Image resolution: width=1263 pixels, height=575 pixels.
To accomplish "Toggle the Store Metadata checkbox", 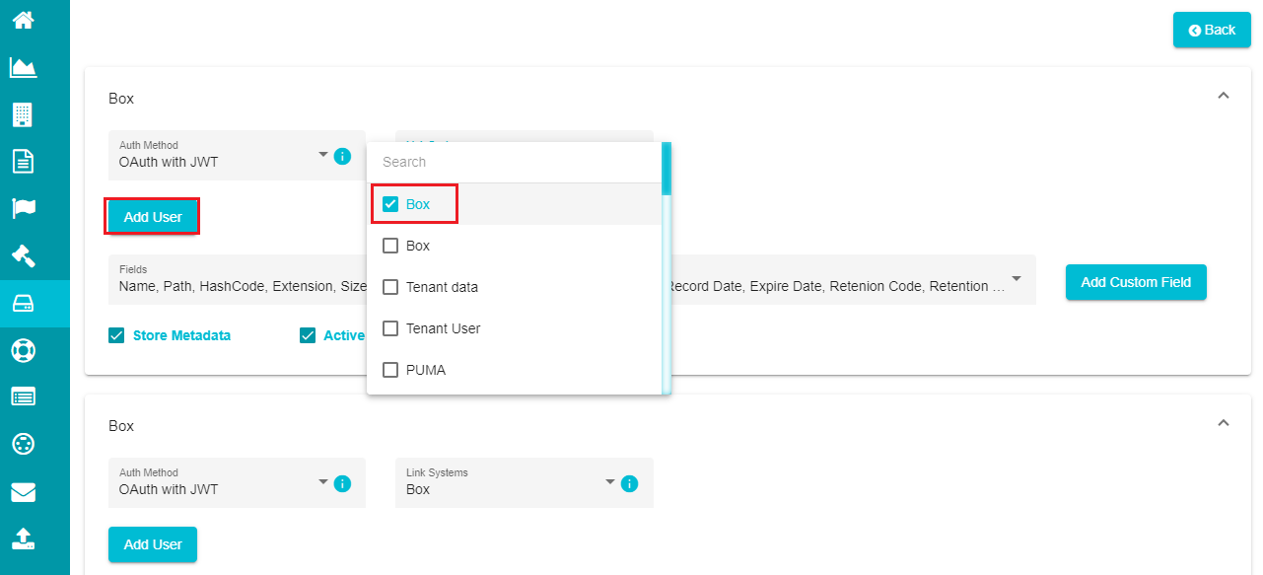I will (x=116, y=335).
